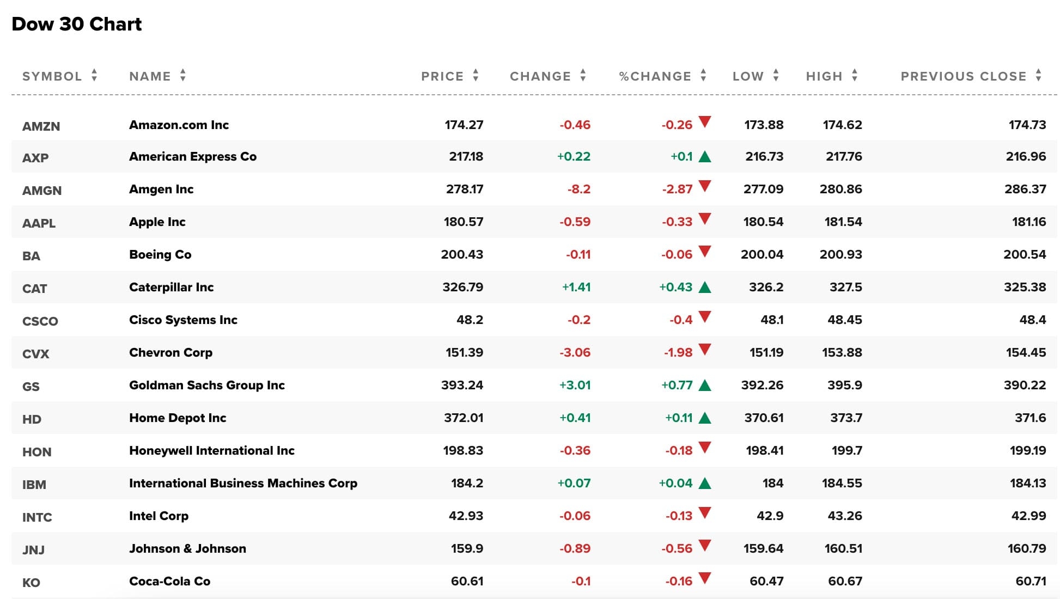Toggle sorting on the SYMBOL column
The image size is (1060, 599).
(x=94, y=76)
